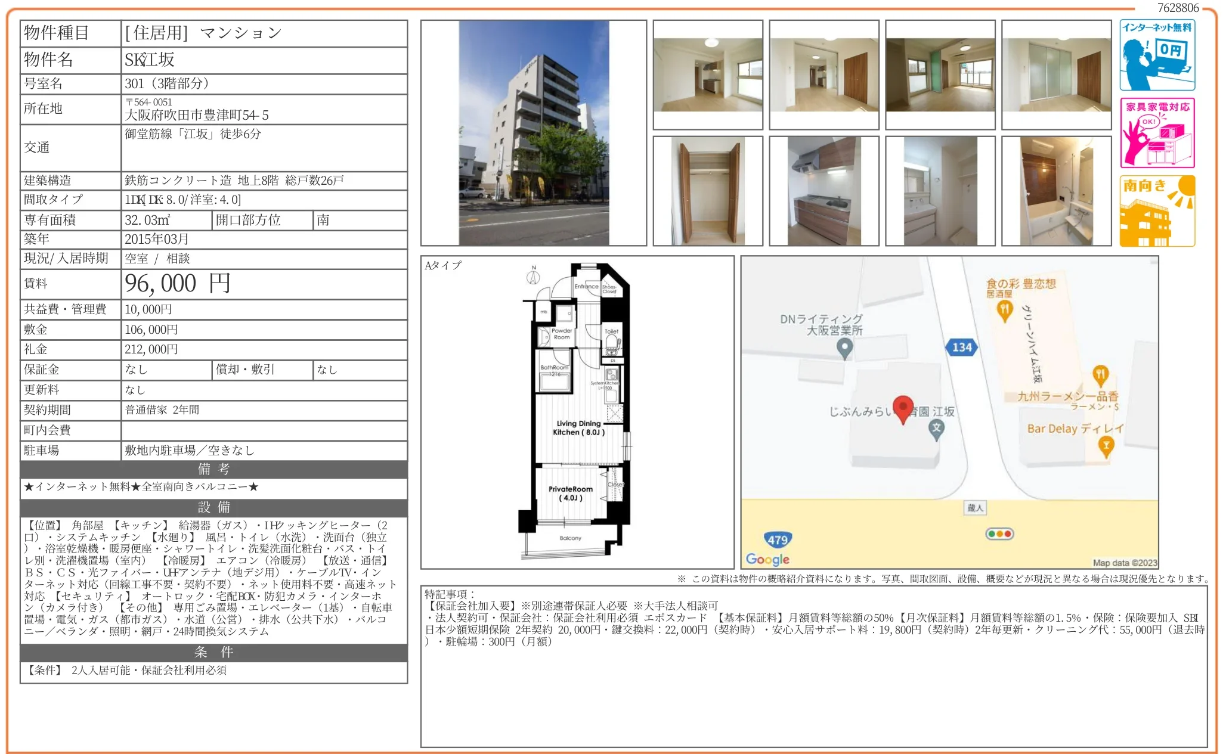
Task: Click the furniture and appliances 家具家電対応 badge
Action: click(1157, 132)
